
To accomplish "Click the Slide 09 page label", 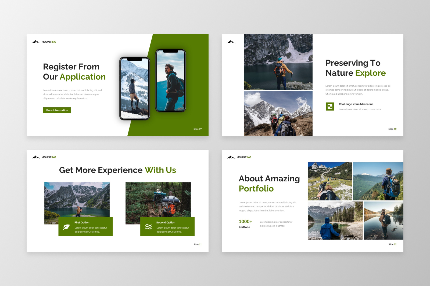I will pos(198,129).
